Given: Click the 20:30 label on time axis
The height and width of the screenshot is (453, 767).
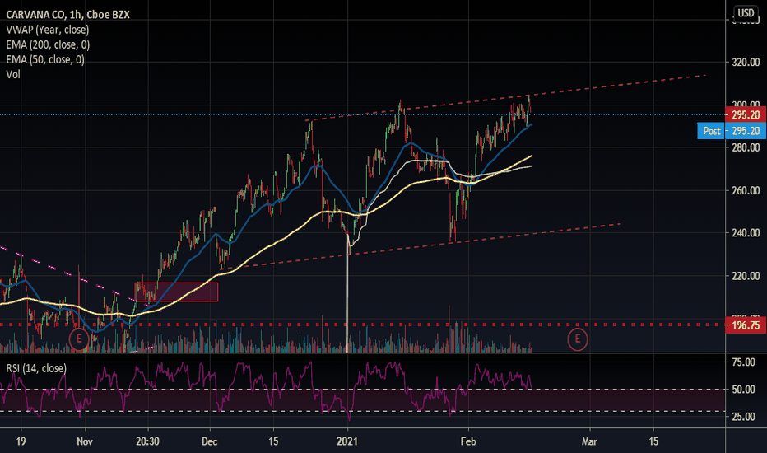Looking at the screenshot, I should (x=147, y=441).
